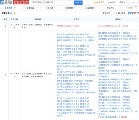
Task: Click the mobile phone icon in the header
Action: coord(128,2)
